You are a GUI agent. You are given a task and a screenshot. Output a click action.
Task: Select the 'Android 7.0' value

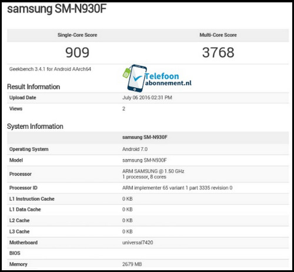(x=135, y=149)
